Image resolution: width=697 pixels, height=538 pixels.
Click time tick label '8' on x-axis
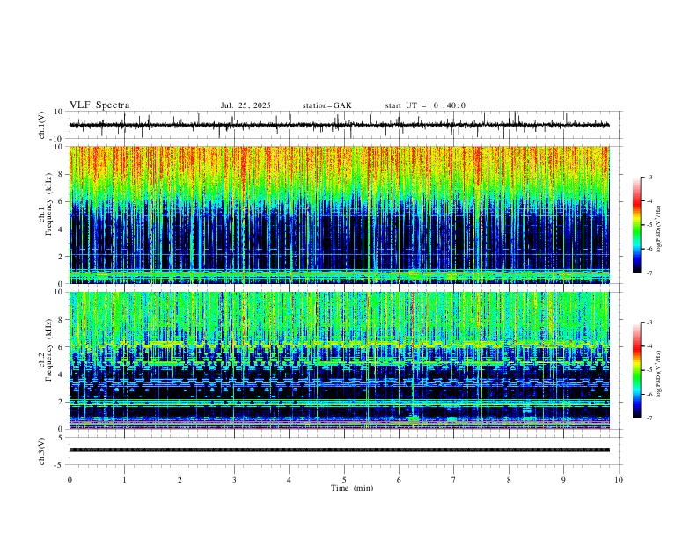(509, 480)
